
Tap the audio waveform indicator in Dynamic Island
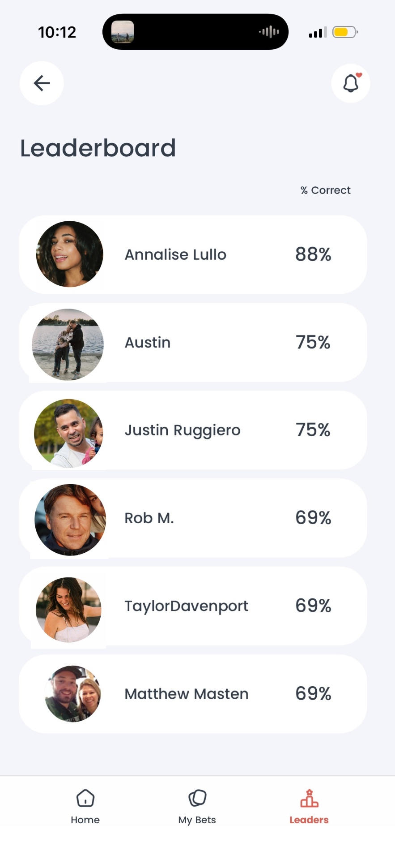tap(269, 32)
